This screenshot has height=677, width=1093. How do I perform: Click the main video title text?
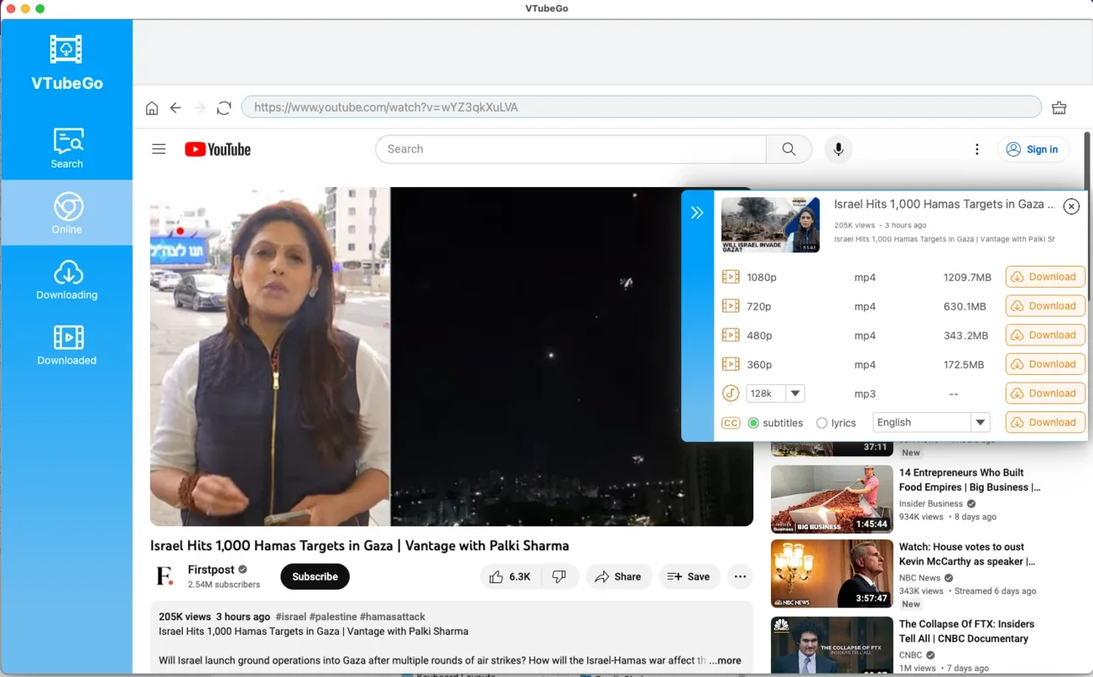click(x=359, y=546)
